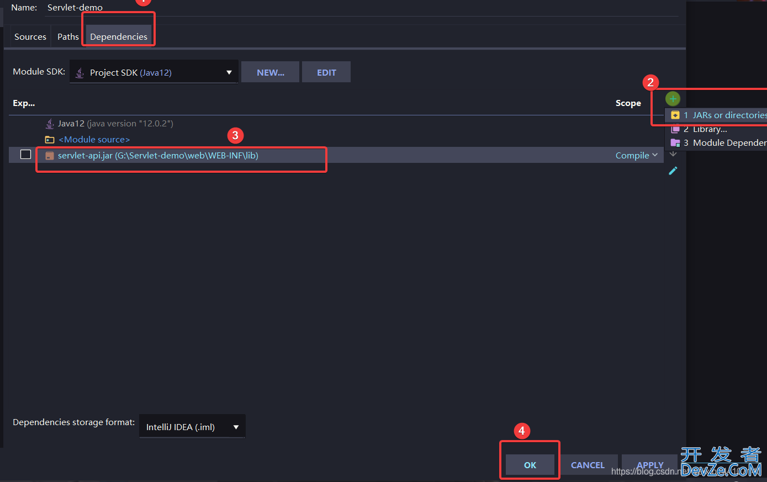The height and width of the screenshot is (482, 767).
Task: Click the Module source folder icon
Action: coord(50,140)
